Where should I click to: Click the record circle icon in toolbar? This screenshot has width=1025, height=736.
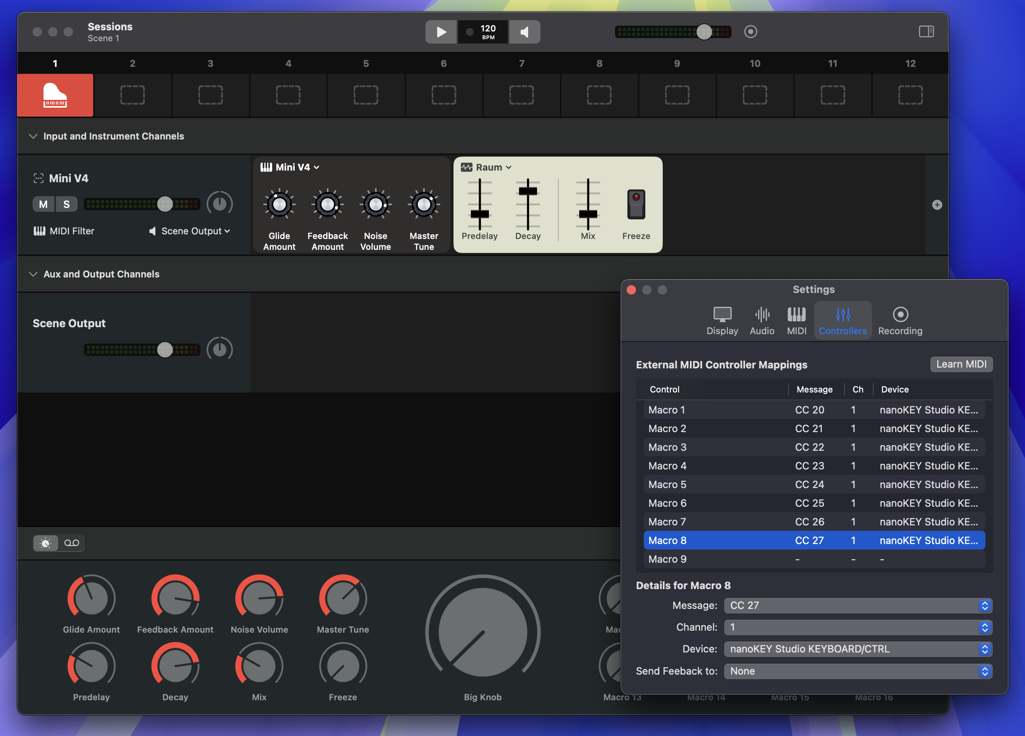click(750, 31)
